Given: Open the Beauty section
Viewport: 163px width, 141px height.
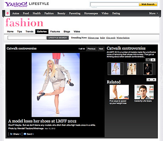Looking at the screenshot, I should click(x=61, y=13).
